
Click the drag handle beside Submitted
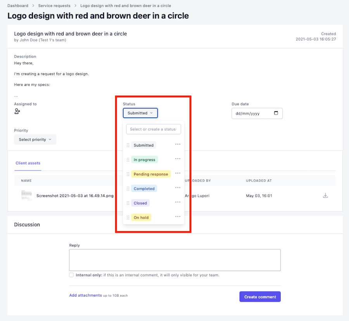click(x=128, y=145)
